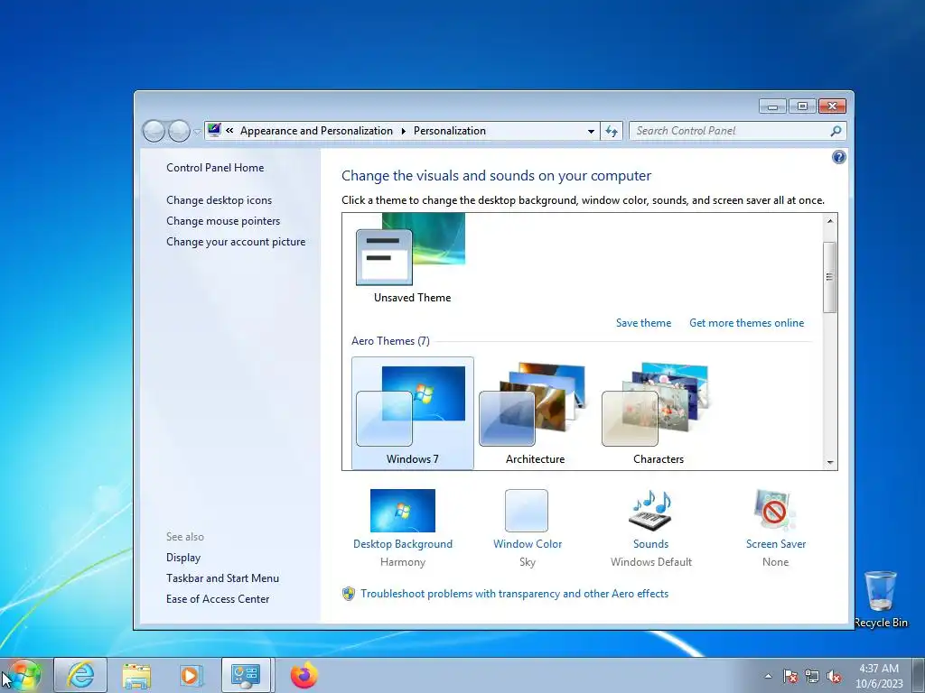The height and width of the screenshot is (693, 925).
Task: Click the Show desktop button
Action: tap(918, 675)
